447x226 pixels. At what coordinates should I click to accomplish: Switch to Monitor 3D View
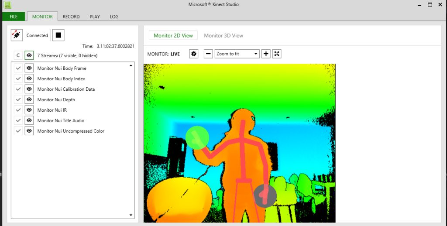click(x=223, y=36)
